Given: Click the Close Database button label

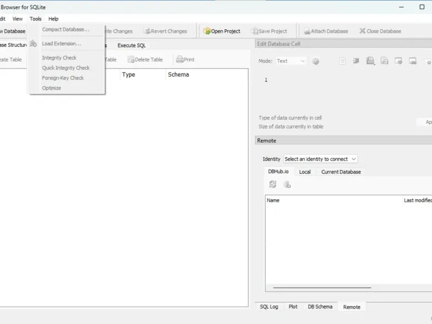Looking at the screenshot, I should click(x=384, y=31).
